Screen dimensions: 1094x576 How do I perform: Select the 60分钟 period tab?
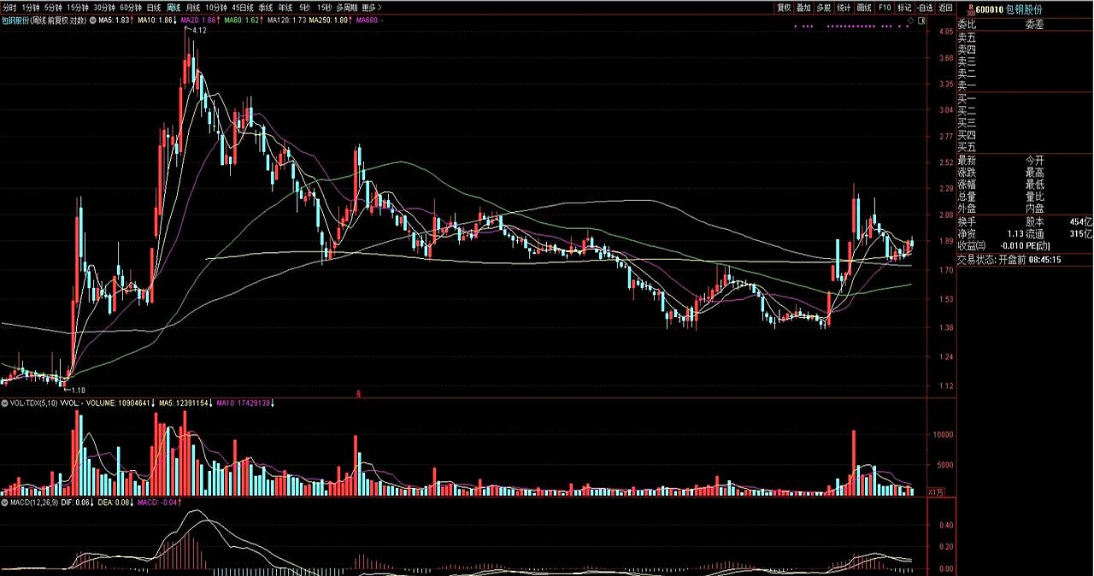[130, 7]
